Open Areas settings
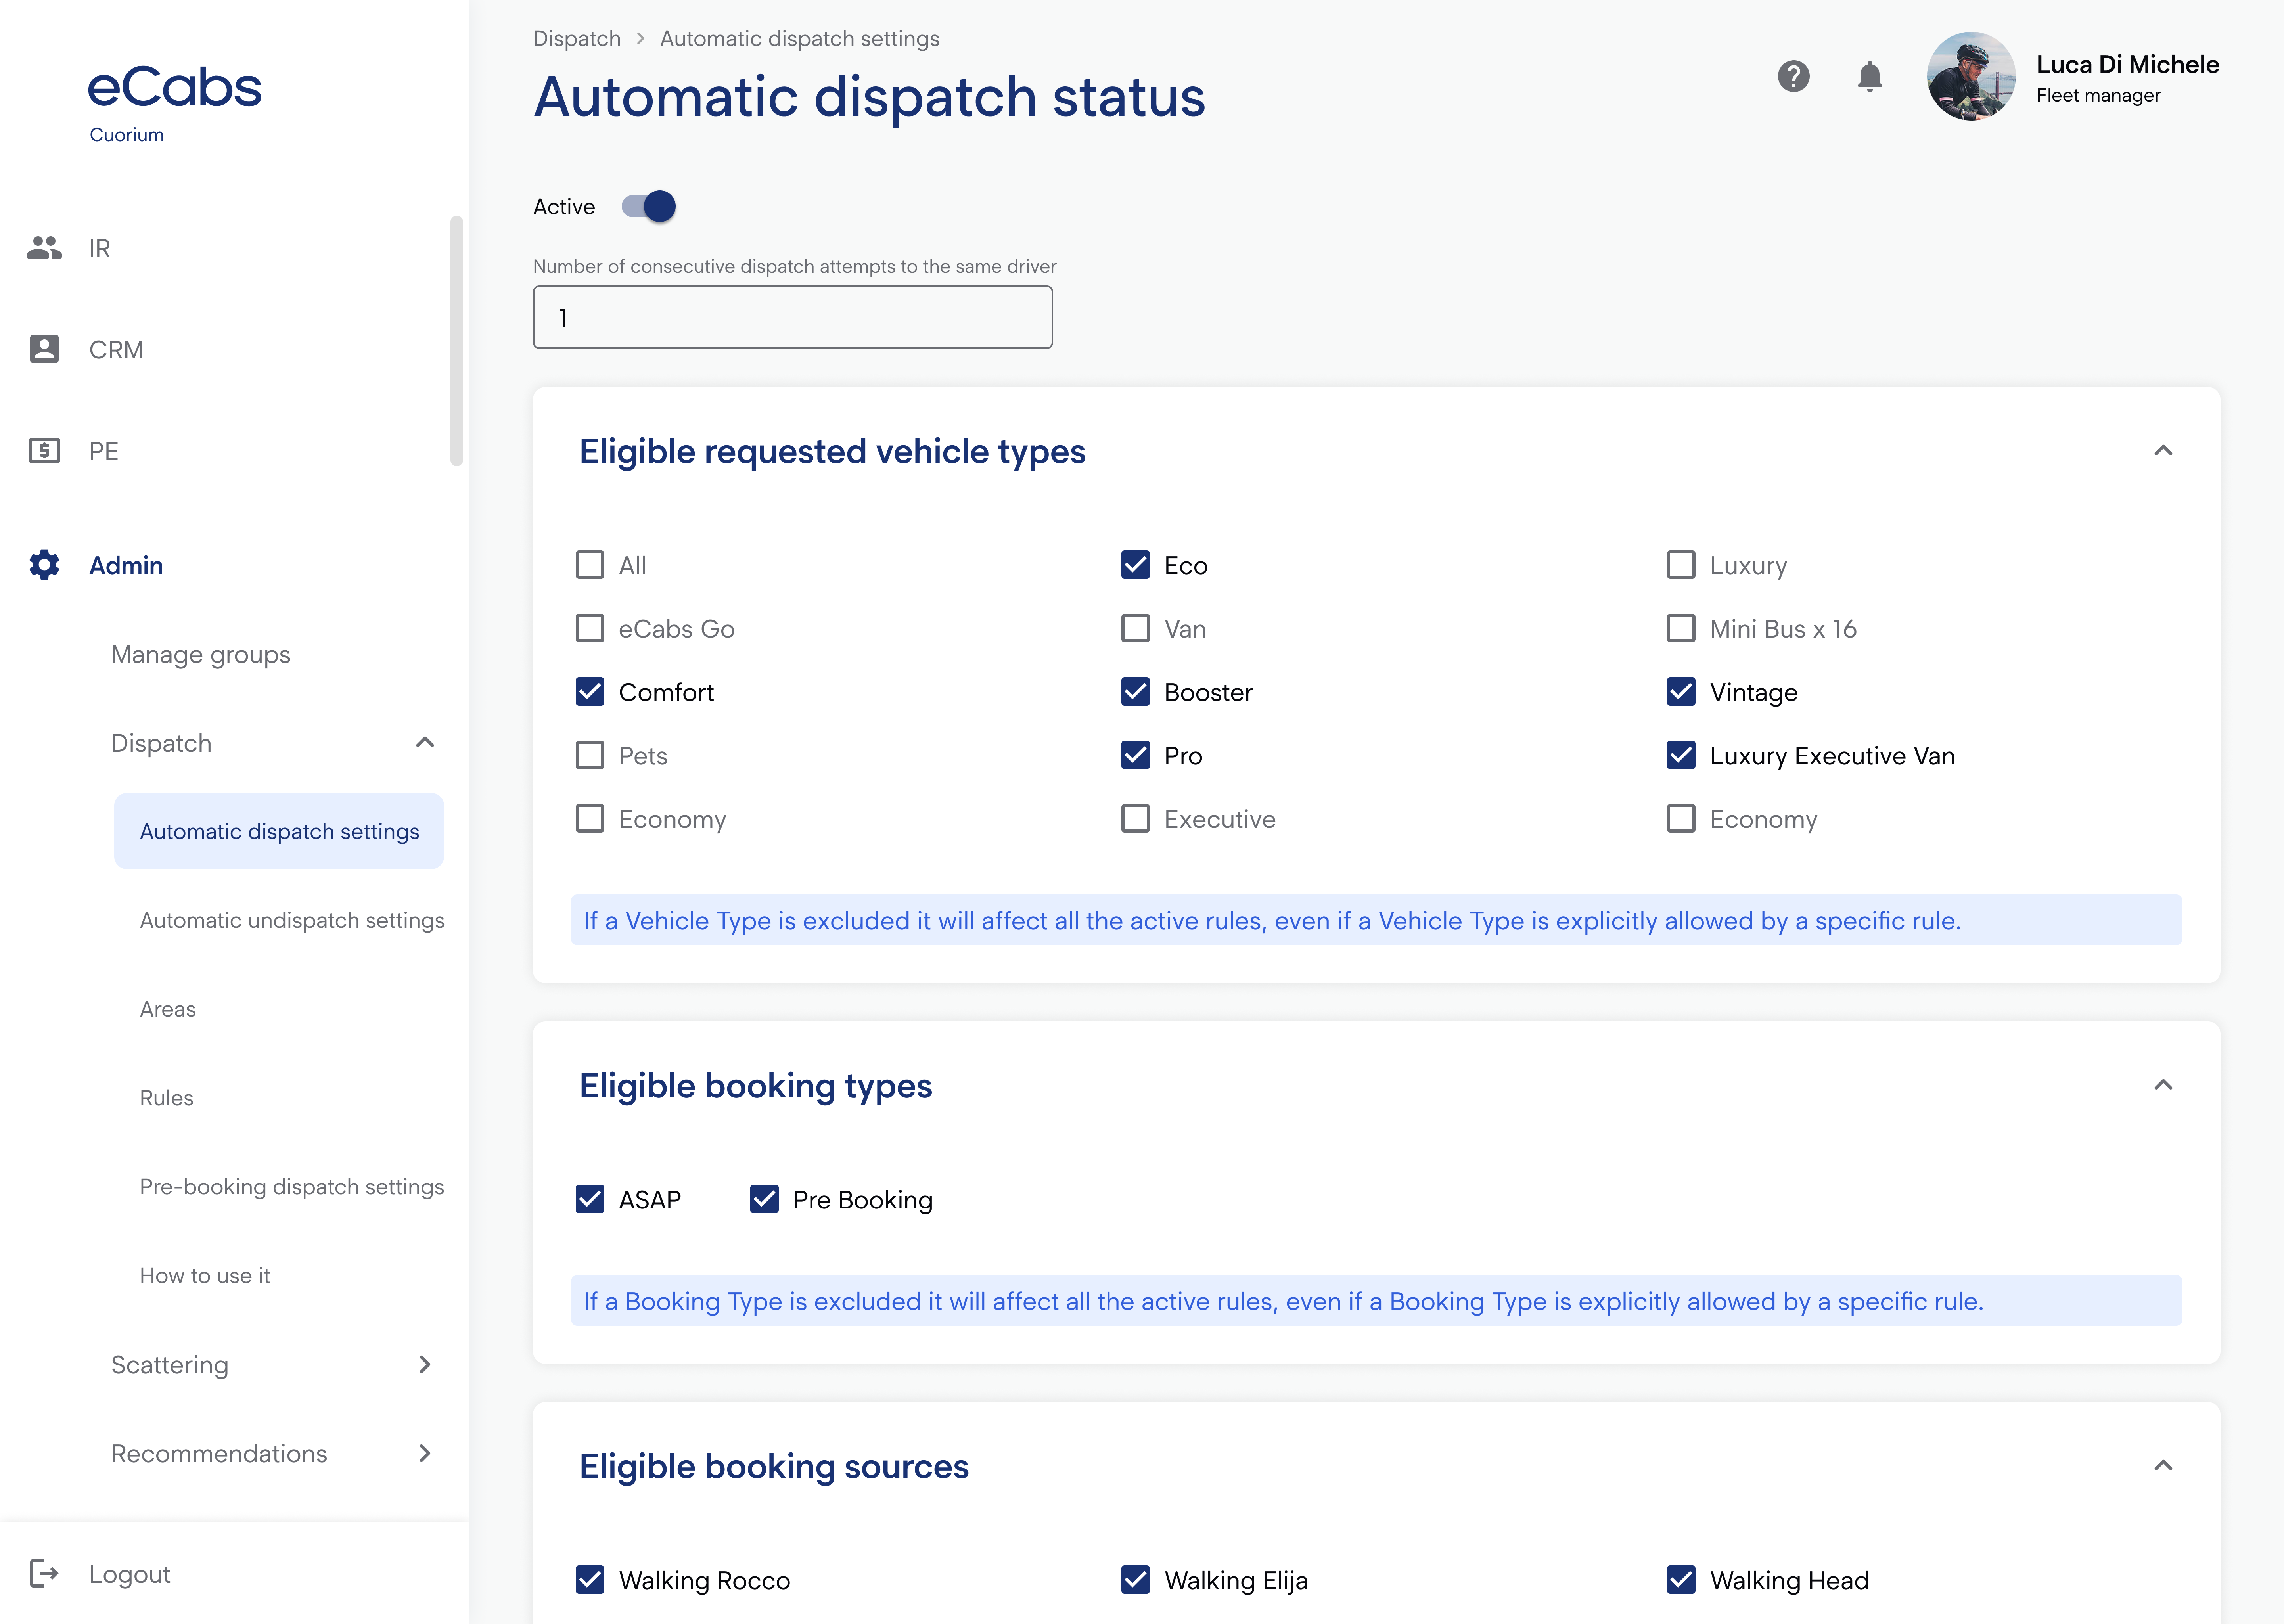The height and width of the screenshot is (1624, 2284). [168, 1009]
